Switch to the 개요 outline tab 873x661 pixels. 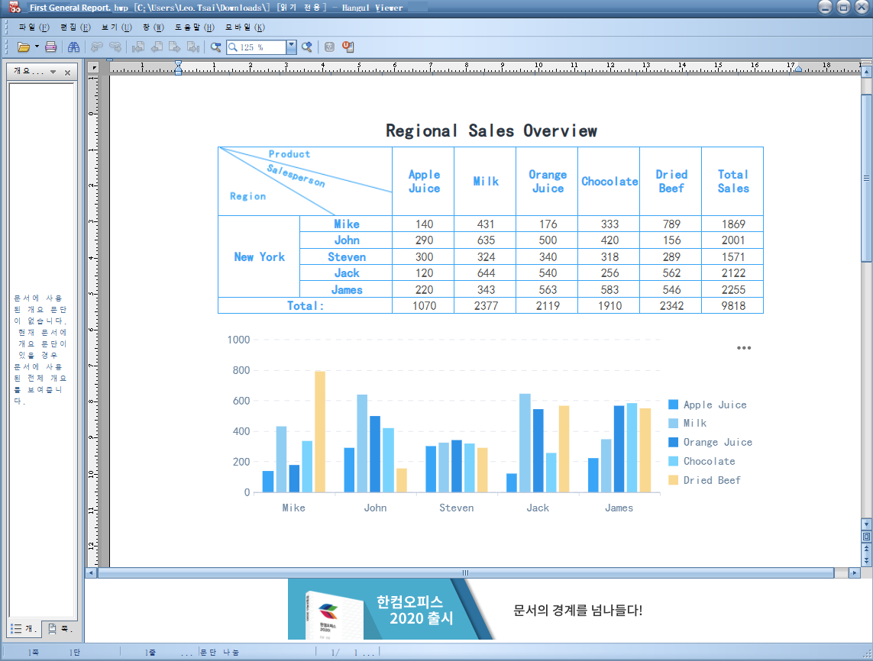[24, 629]
